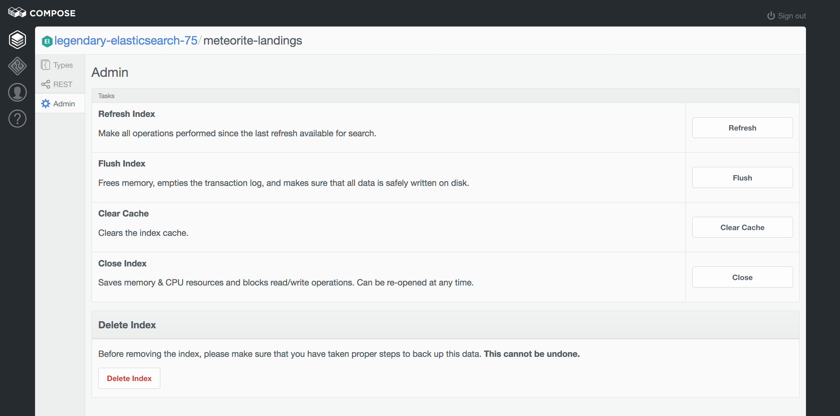Click the Admin gear icon
Screen dimensions: 840x416
pos(45,104)
